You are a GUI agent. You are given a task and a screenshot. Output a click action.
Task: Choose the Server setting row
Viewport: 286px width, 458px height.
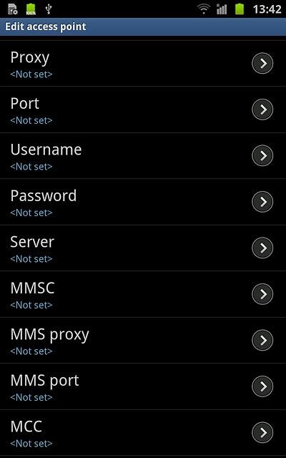(x=143, y=248)
